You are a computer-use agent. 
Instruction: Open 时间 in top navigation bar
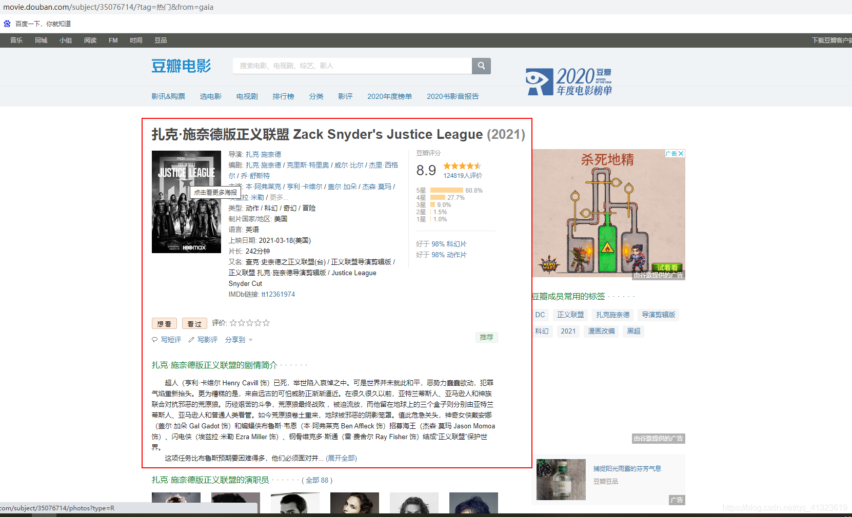coord(136,40)
